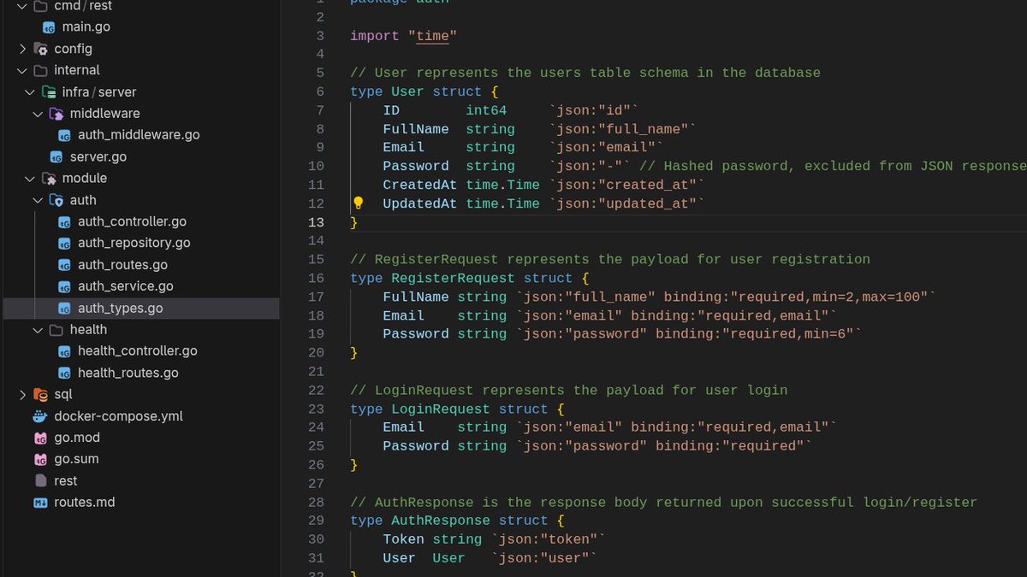Collapse the infra/server folder chevron
The width and height of the screenshot is (1027, 577).
click(30, 92)
